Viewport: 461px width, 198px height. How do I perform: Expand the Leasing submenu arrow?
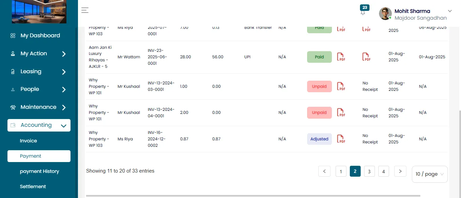[x=64, y=72]
